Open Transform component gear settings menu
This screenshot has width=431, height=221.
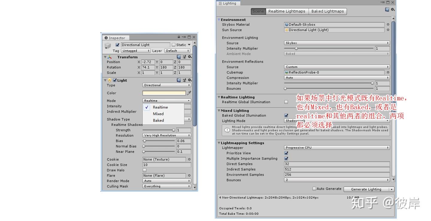click(x=190, y=57)
